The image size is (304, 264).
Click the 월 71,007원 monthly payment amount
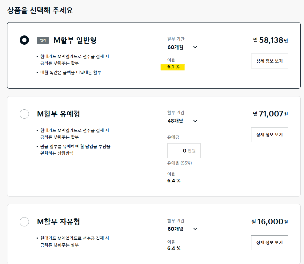(x=270, y=114)
